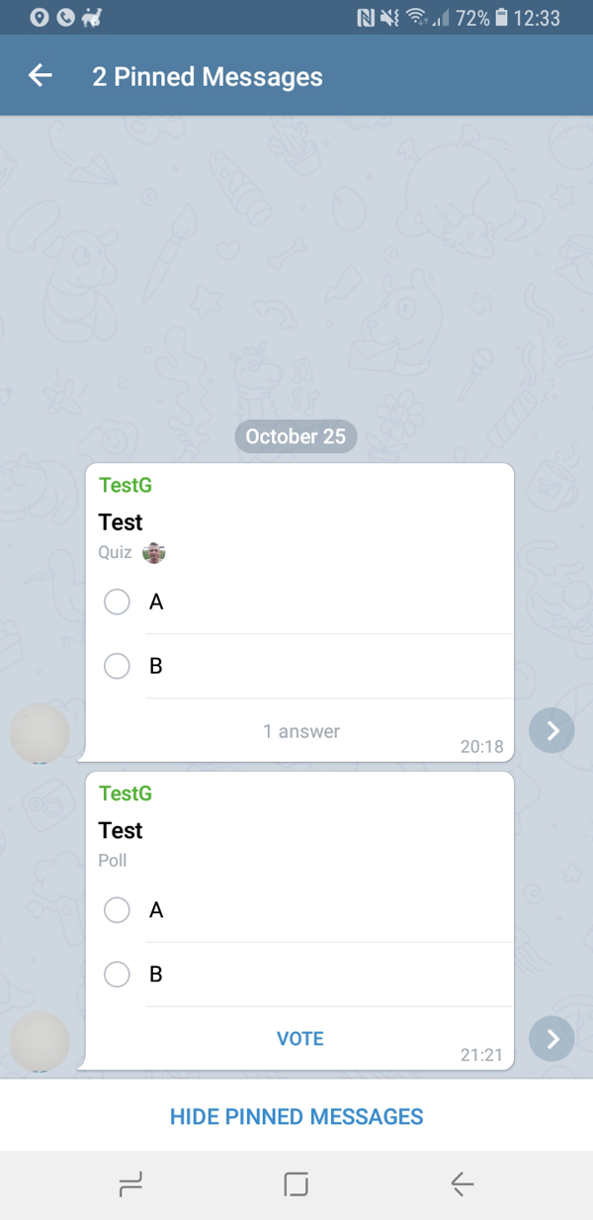Image resolution: width=593 pixels, height=1220 pixels.
Task: Tap sender avatar beside quiz message
Action: pos(40,733)
